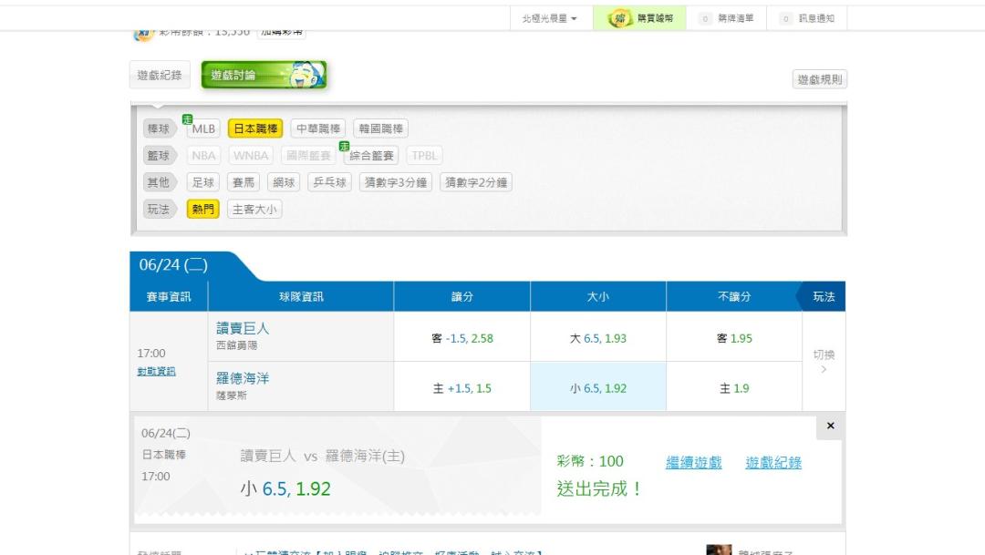Pick the 主 +1.5, 1.5 handicap odds
This screenshot has height=555, width=985.
point(462,388)
